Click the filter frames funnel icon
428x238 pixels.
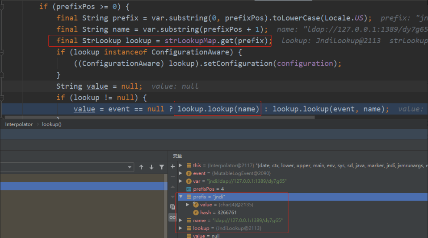pos(162,167)
